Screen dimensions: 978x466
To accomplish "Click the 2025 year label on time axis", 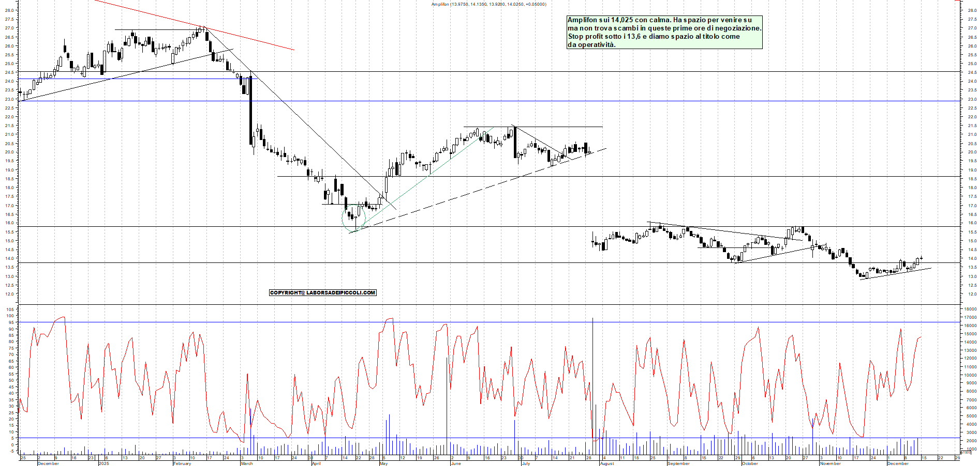I will click(x=104, y=463).
